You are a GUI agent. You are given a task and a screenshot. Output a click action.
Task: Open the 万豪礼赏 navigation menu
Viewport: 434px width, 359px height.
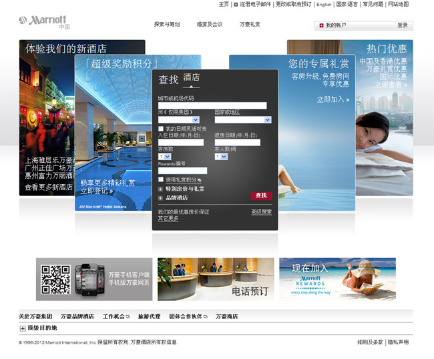click(x=250, y=24)
